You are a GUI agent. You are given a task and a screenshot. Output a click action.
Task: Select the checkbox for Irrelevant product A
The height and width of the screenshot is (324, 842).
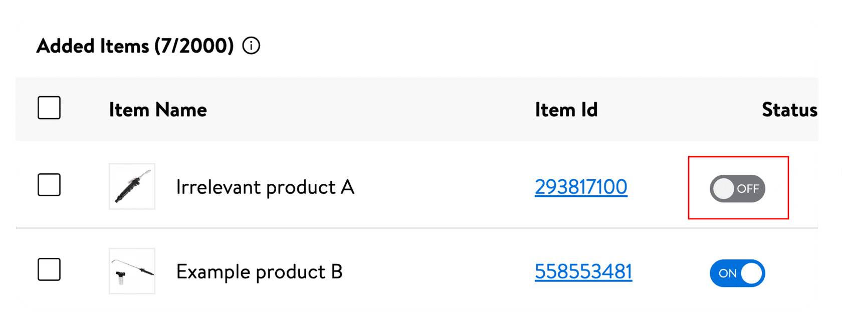[x=49, y=185]
